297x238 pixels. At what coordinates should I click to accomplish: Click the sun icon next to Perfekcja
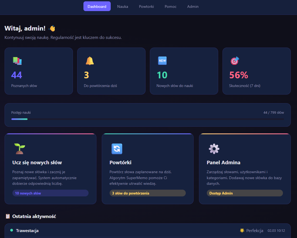tap(242, 230)
